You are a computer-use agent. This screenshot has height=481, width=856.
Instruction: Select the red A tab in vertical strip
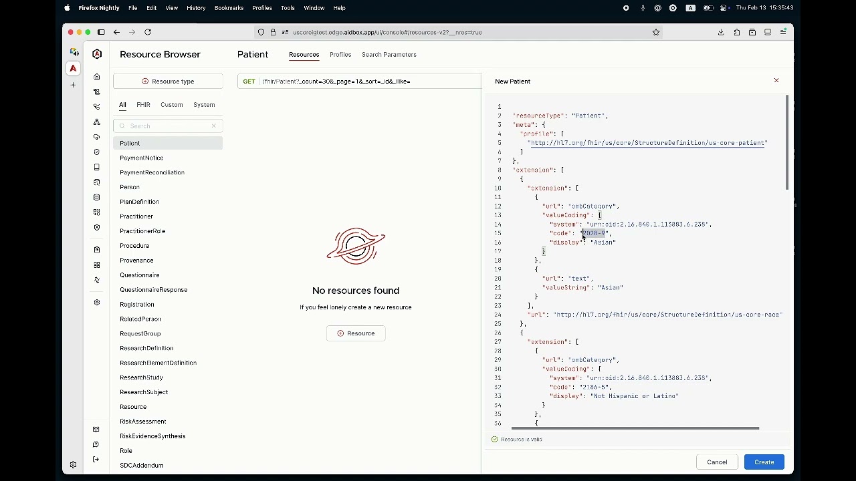(x=73, y=68)
